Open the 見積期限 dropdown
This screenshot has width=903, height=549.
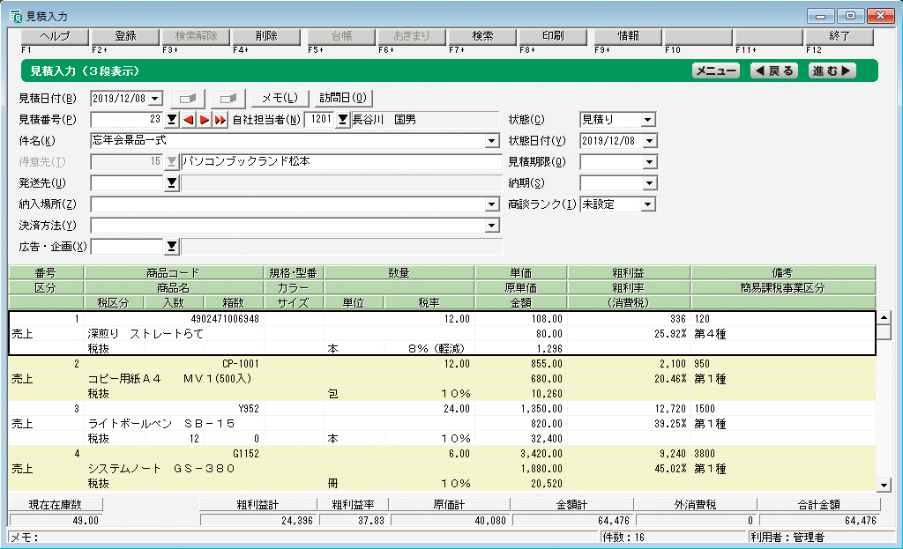coord(650,162)
